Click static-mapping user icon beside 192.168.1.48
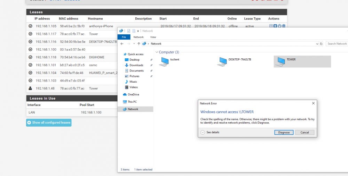348x176 pixels. pos(30,88)
